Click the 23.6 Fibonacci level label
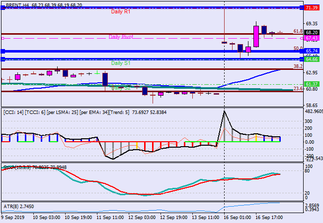The width and height of the screenshot is (323, 223). coord(298,89)
